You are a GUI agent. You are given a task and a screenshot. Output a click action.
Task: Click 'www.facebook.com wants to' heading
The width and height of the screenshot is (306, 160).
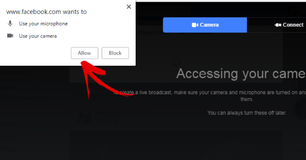tap(46, 12)
